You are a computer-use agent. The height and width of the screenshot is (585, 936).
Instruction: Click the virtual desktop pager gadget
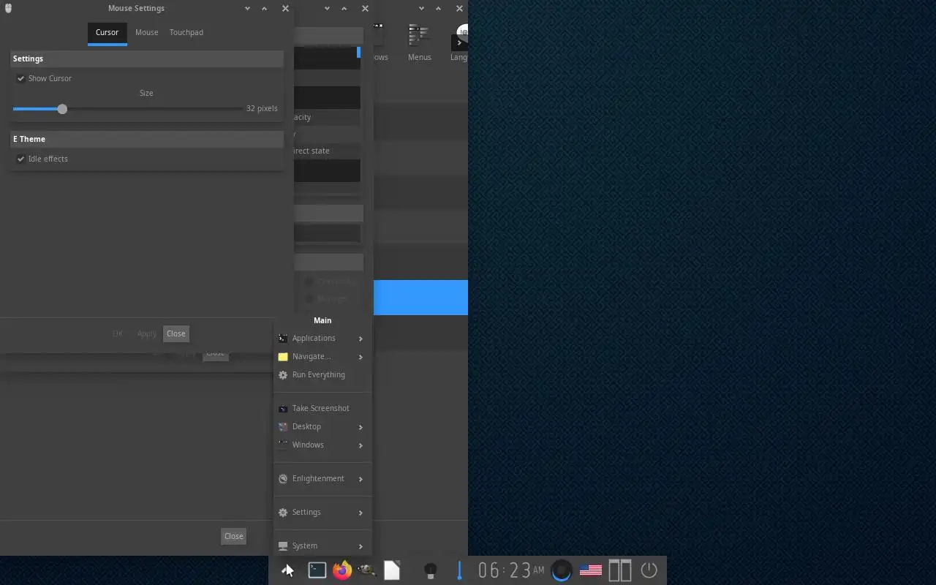point(620,570)
